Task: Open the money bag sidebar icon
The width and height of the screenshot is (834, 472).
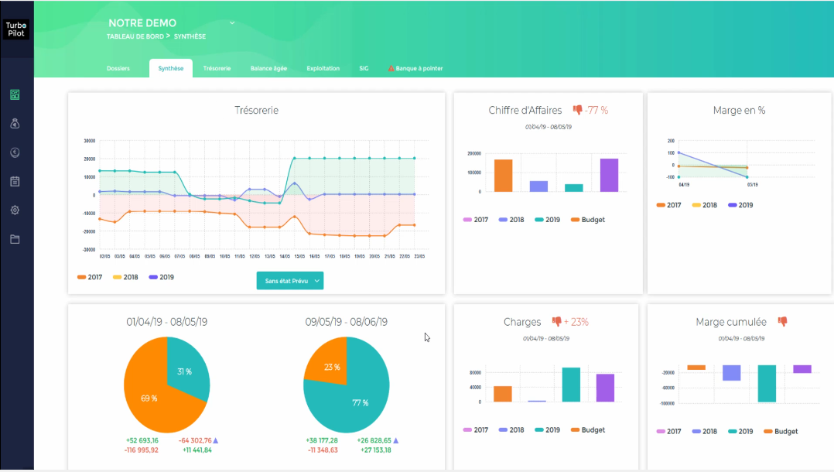Action: (15, 124)
